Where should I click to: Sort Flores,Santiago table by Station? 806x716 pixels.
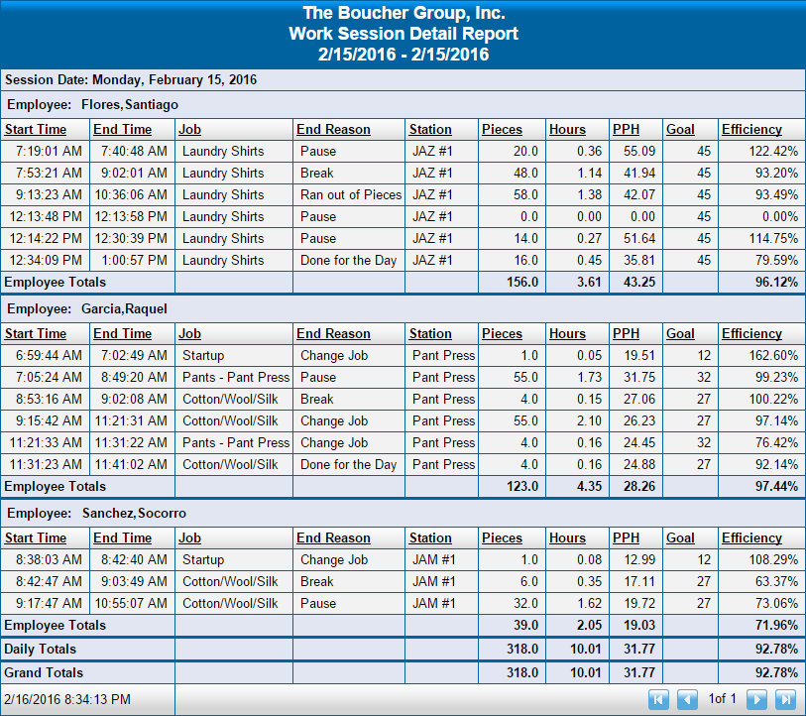click(430, 130)
